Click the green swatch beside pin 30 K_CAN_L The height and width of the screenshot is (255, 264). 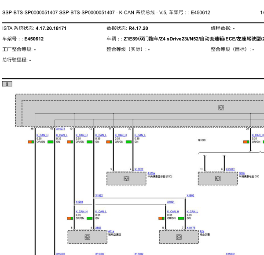128,142
